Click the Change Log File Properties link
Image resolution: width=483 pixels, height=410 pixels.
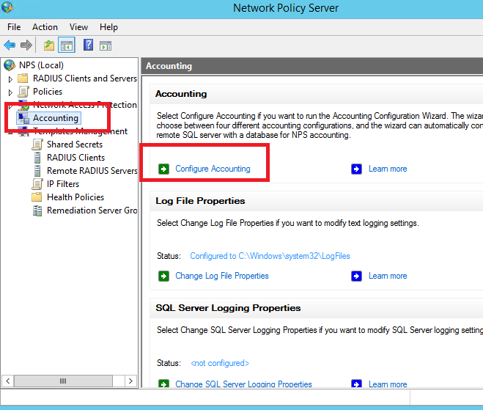click(222, 276)
